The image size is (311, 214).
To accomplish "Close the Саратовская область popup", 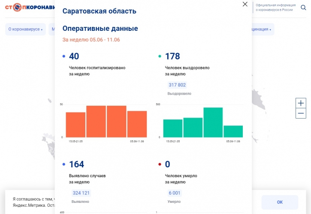I will 245,4.
